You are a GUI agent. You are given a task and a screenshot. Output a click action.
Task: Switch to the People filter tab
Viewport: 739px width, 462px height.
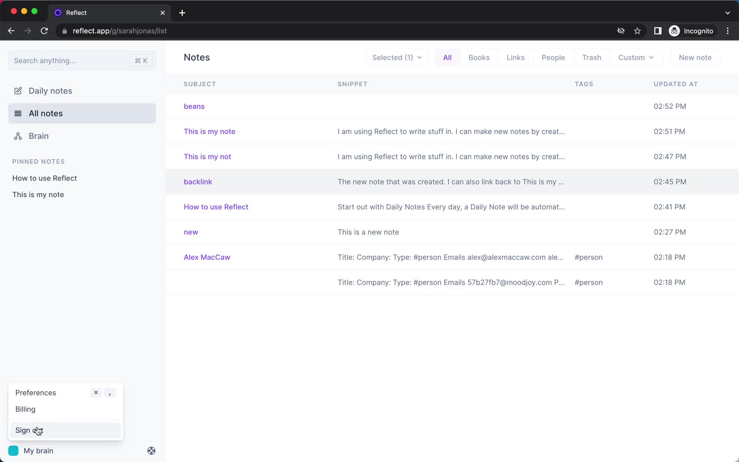(553, 57)
